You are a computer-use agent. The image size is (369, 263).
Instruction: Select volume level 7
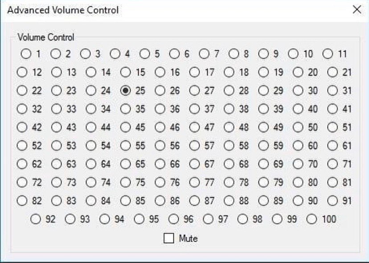204,54
